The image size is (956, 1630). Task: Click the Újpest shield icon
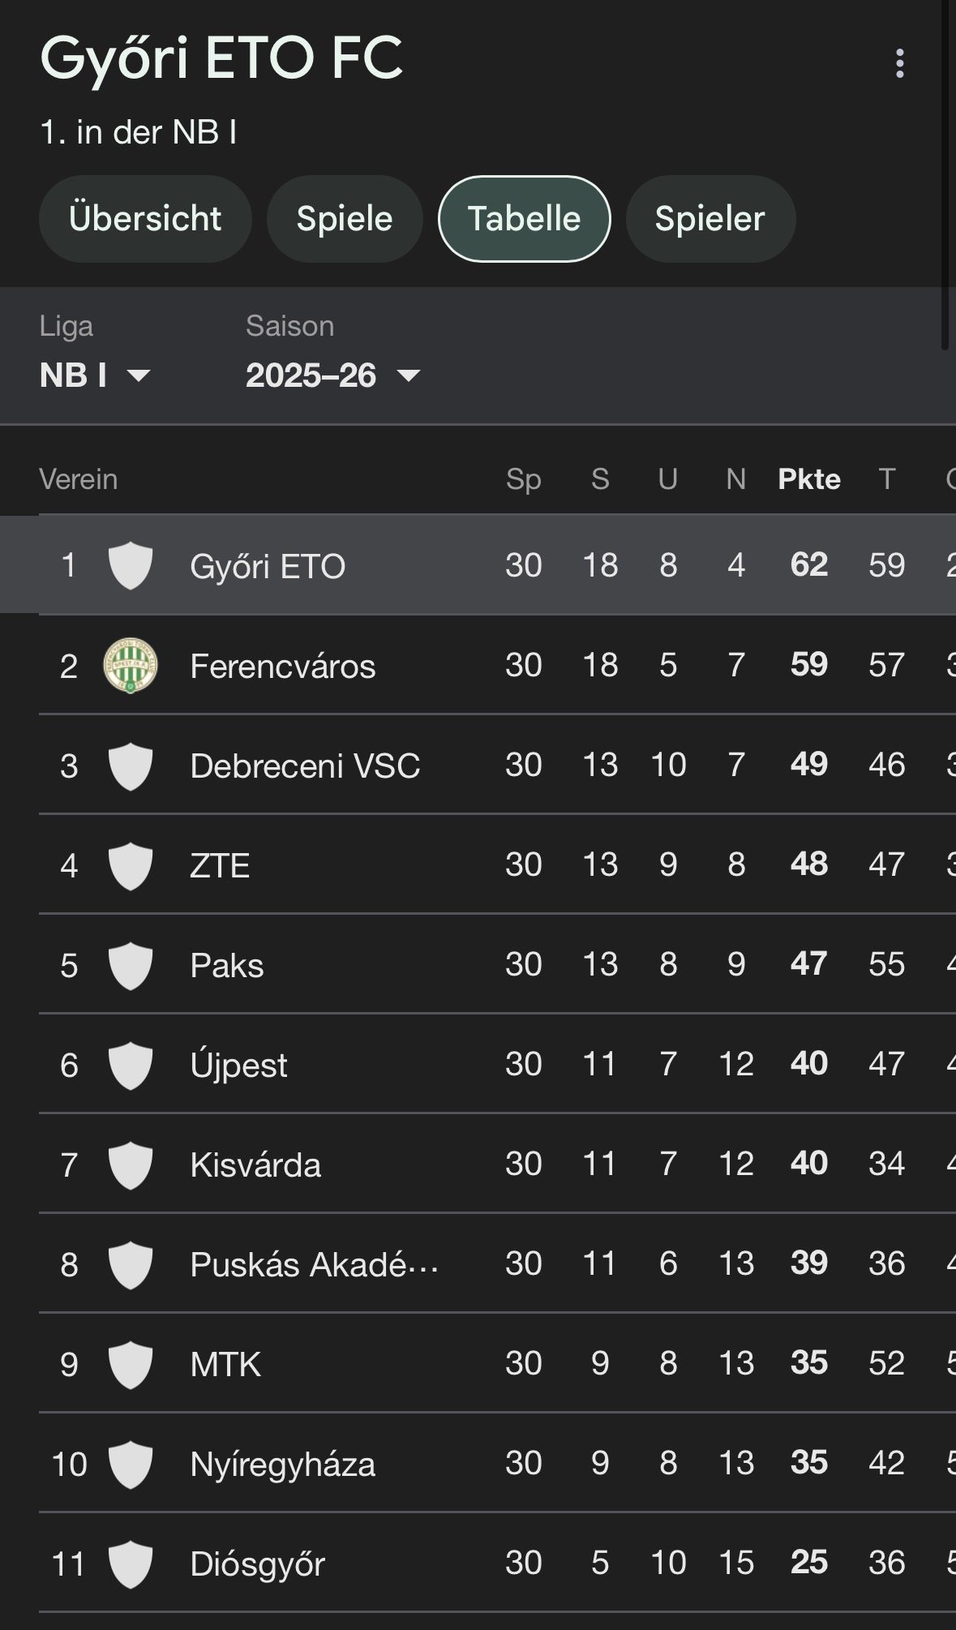[x=131, y=1065]
